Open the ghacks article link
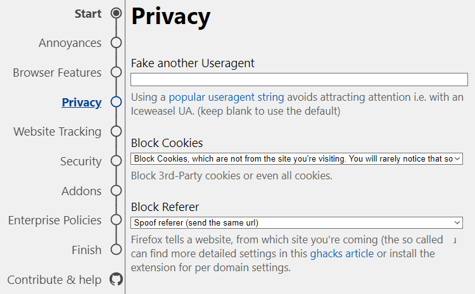 (x=342, y=253)
